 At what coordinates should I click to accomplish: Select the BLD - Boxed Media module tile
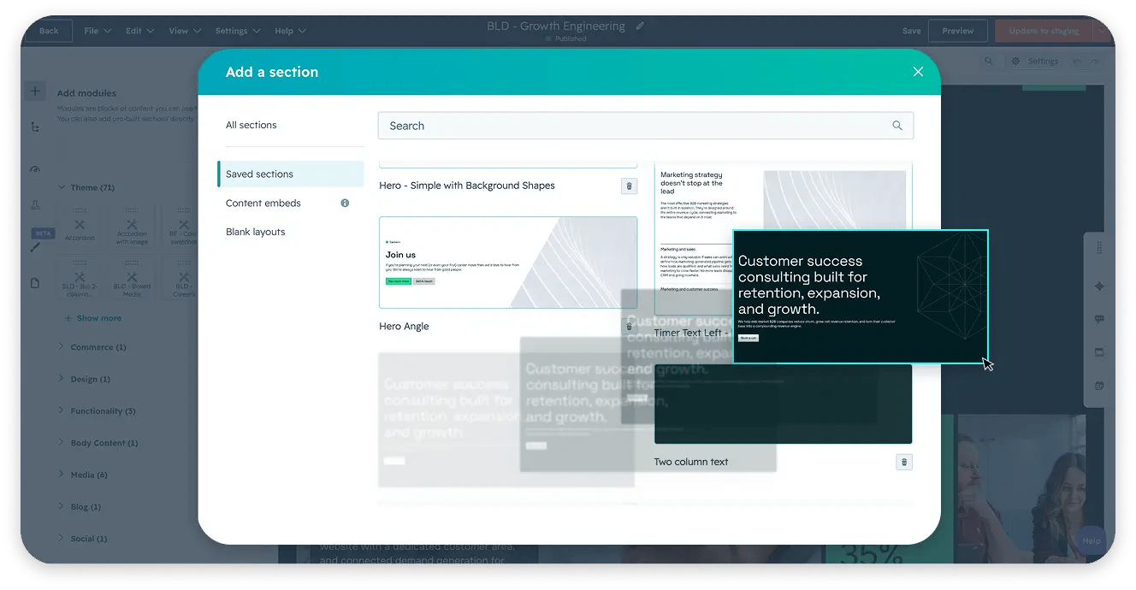(132, 279)
